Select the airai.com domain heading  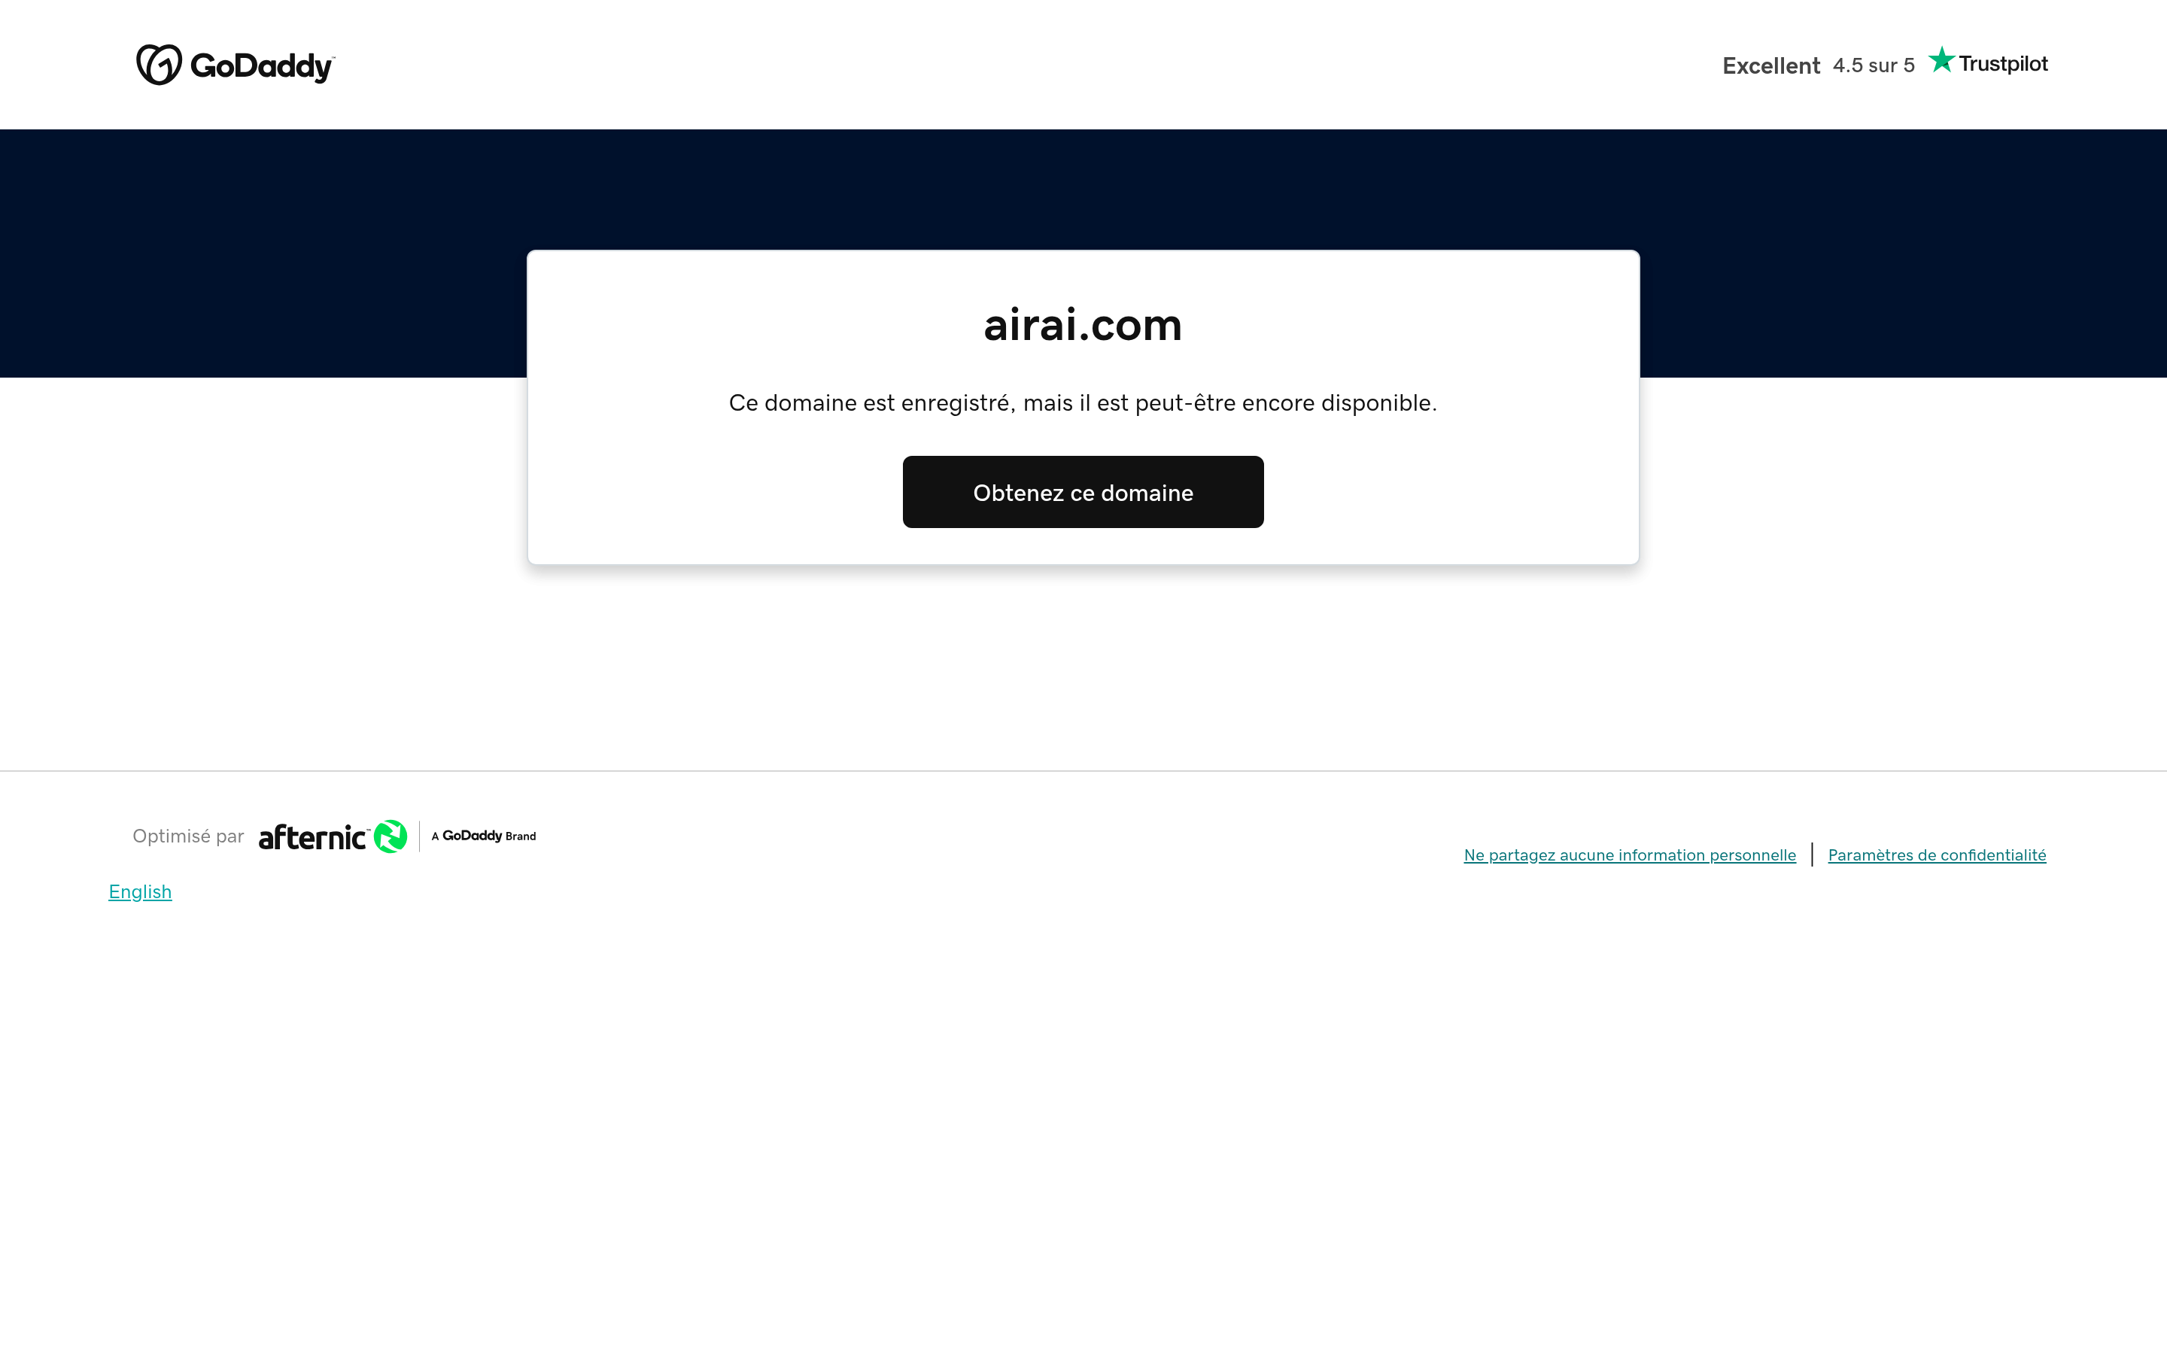(1083, 324)
